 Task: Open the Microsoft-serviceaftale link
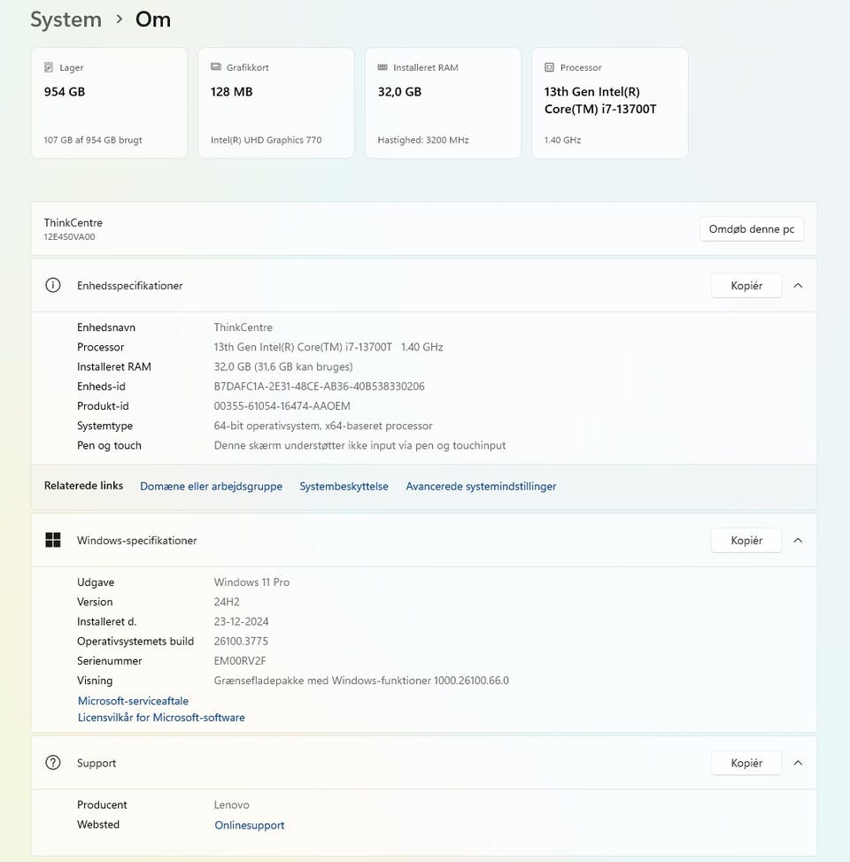click(133, 701)
